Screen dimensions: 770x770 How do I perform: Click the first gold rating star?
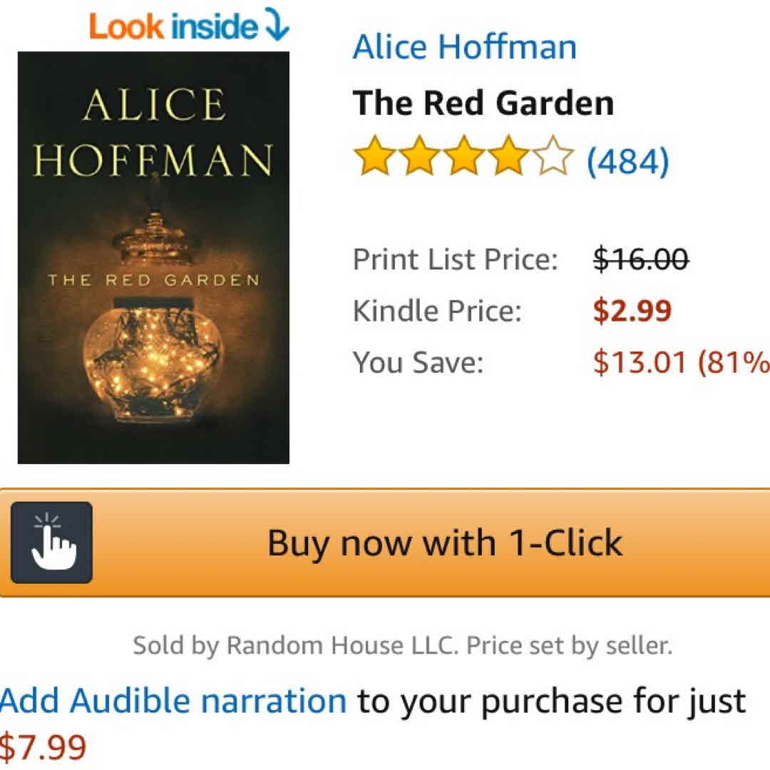click(x=371, y=159)
